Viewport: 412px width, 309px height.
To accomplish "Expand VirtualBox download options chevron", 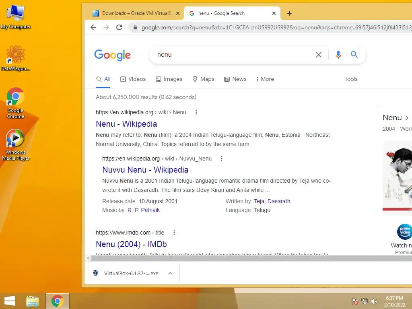I will pyautogui.click(x=170, y=273).
